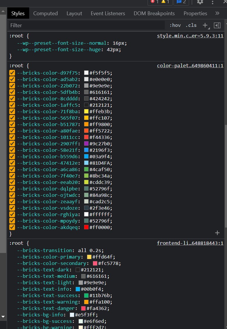Image resolution: width=227 pixels, height=329 pixels.
Task: Click the new style rule plus icon
Action: [x=205, y=25]
